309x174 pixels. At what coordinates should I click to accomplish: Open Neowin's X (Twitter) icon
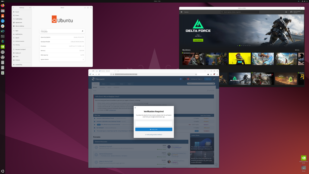point(184,79)
